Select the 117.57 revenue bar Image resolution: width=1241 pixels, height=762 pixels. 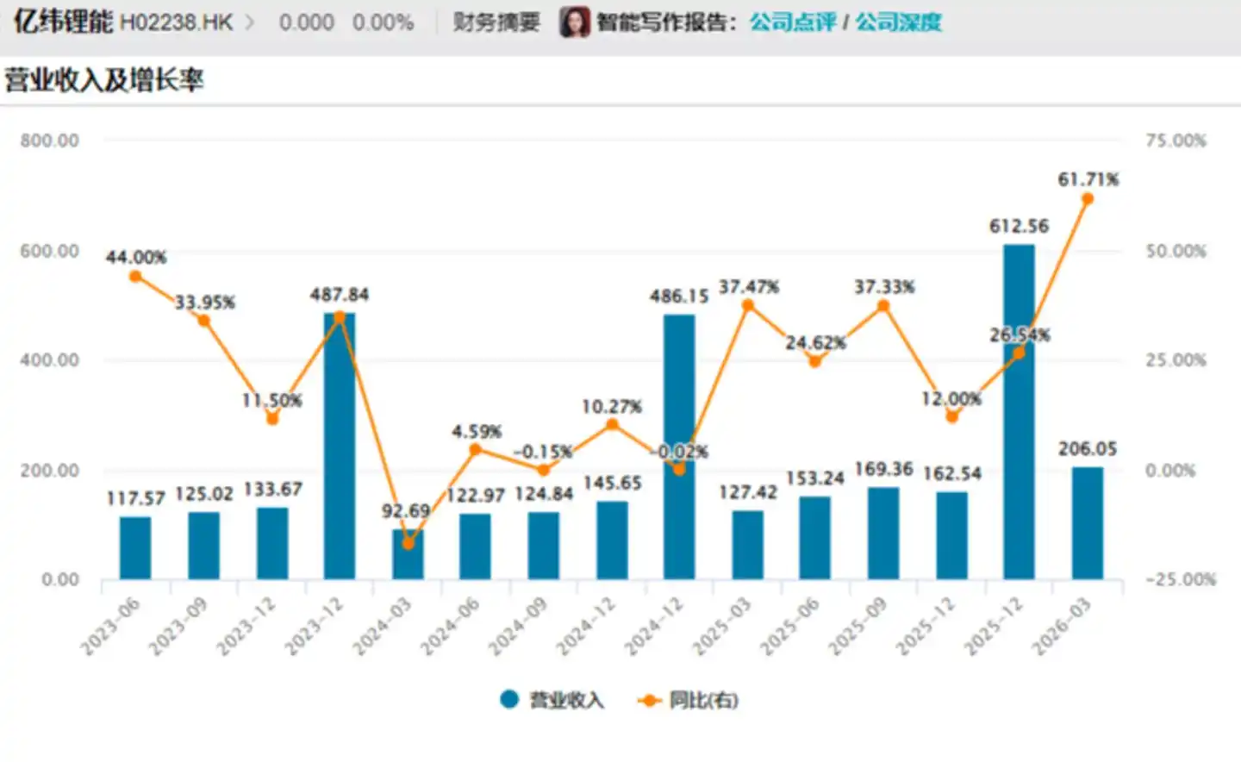point(135,548)
